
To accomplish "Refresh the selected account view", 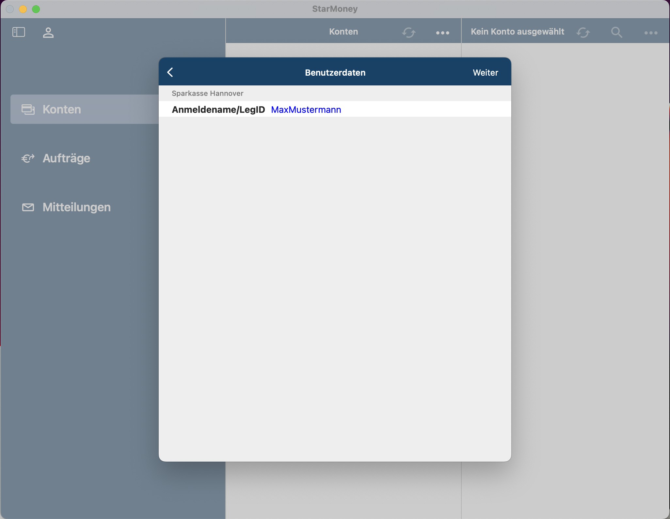I will pyautogui.click(x=583, y=32).
